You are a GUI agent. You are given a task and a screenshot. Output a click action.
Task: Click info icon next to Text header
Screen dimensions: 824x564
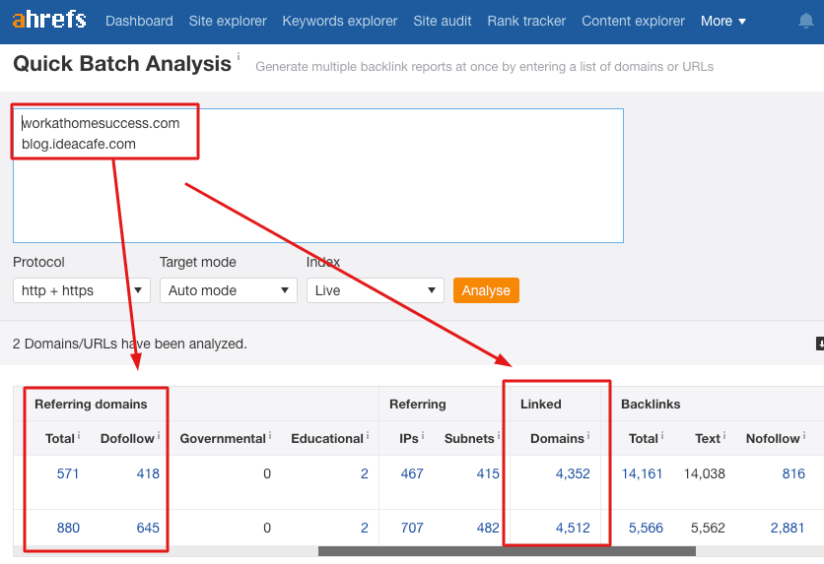(724, 435)
